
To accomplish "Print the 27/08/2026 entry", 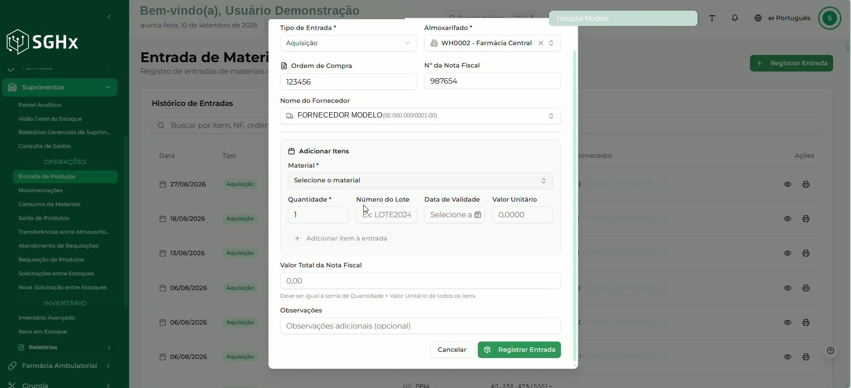I will pos(806,184).
